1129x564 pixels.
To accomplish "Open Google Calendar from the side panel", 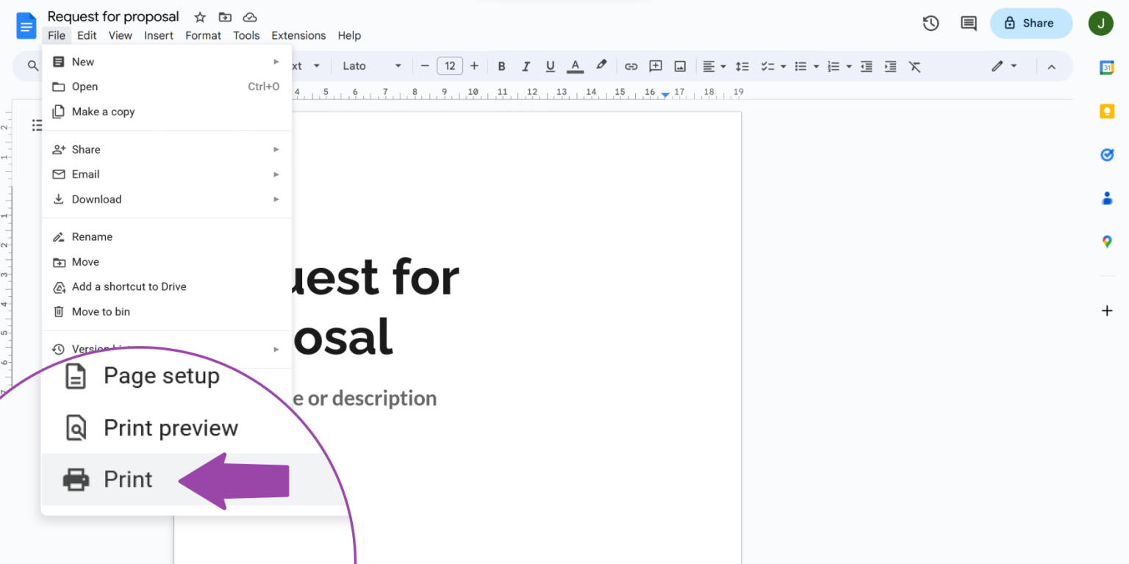I will 1107,66.
